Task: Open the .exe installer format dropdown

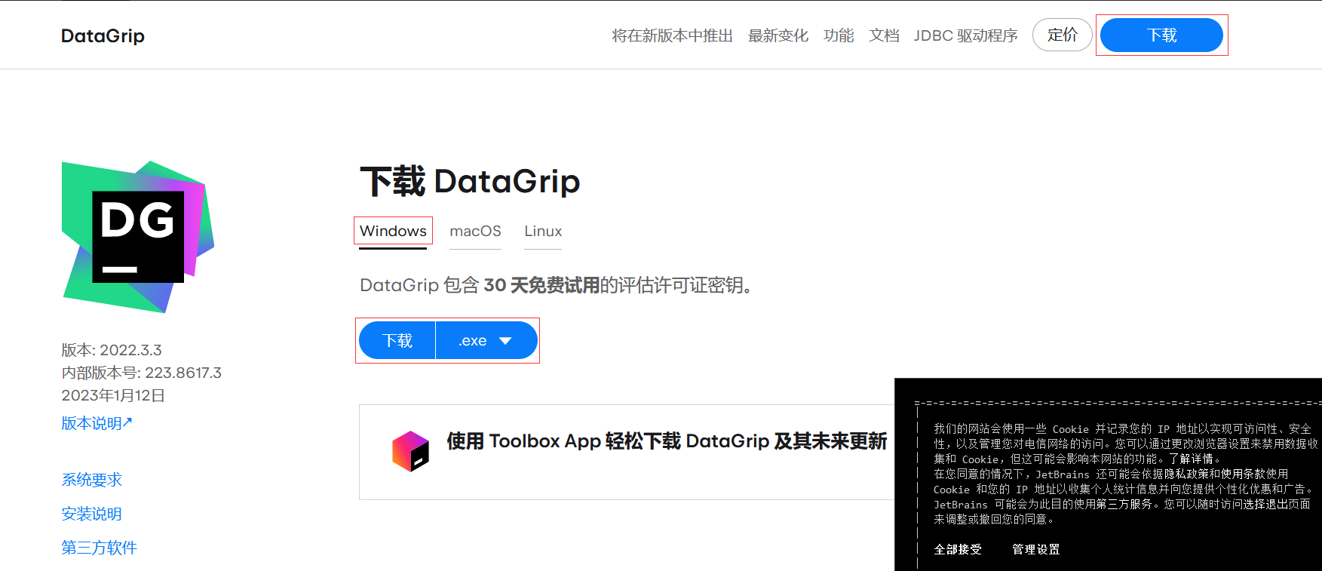Action: click(x=486, y=340)
